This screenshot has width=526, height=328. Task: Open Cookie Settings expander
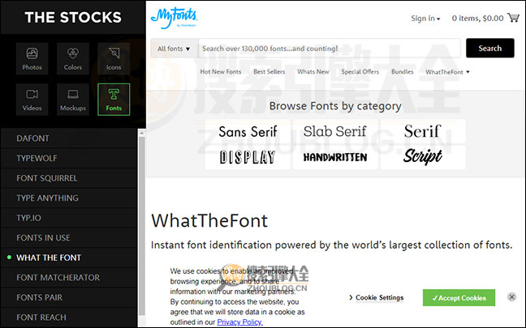tap(376, 298)
